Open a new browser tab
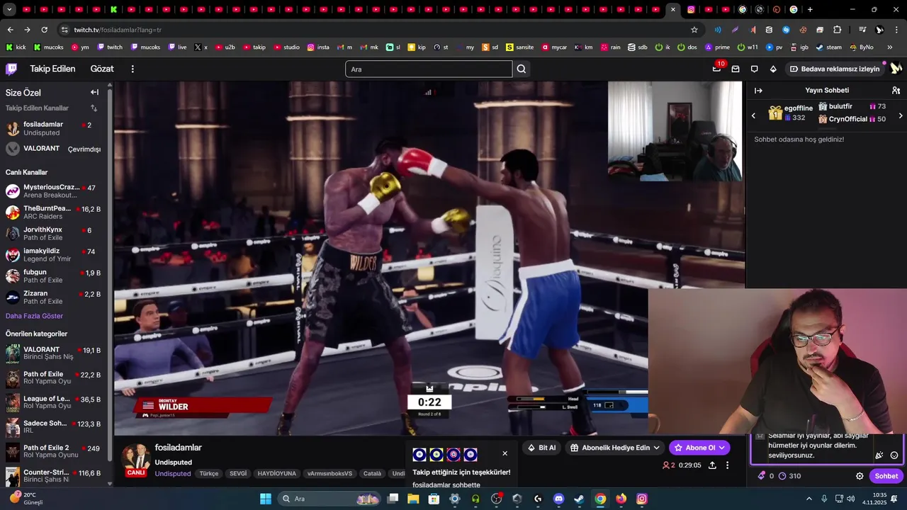Screen dimensions: 907x510 coord(810,9)
